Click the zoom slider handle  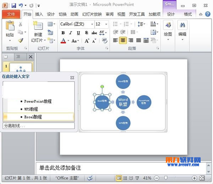(165, 178)
